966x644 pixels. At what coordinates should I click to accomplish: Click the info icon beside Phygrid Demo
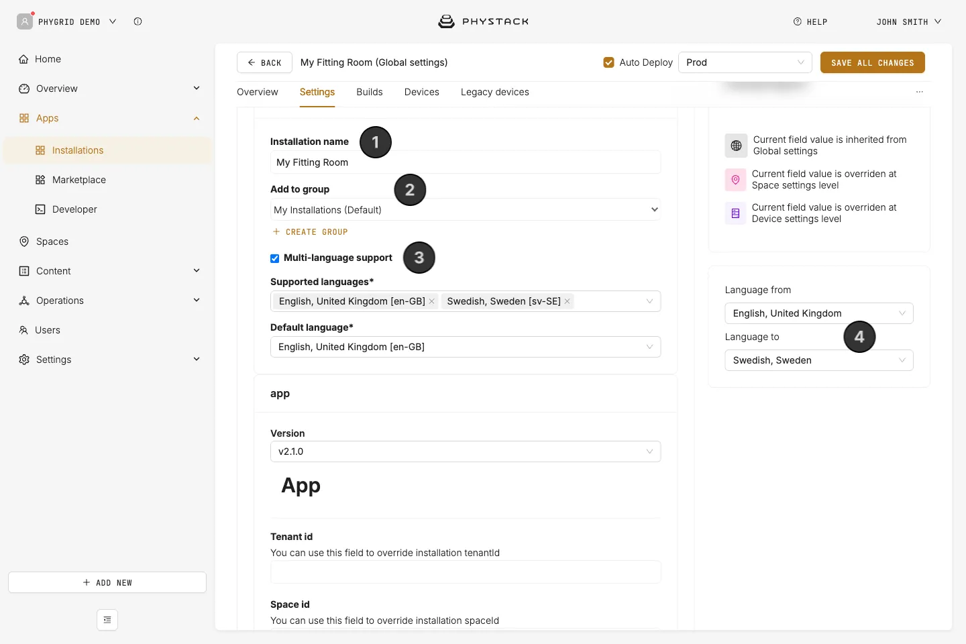[138, 21]
